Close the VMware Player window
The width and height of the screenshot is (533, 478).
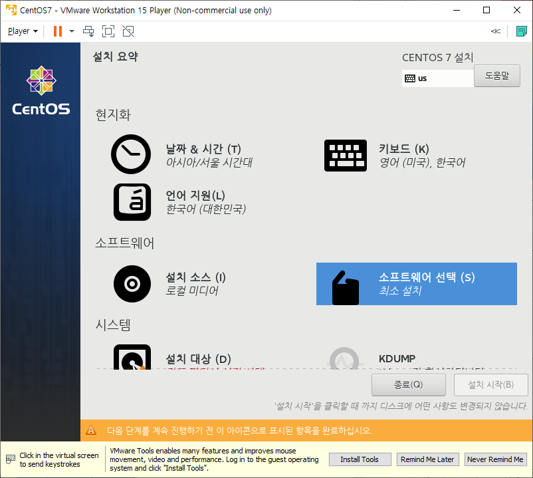tap(516, 10)
